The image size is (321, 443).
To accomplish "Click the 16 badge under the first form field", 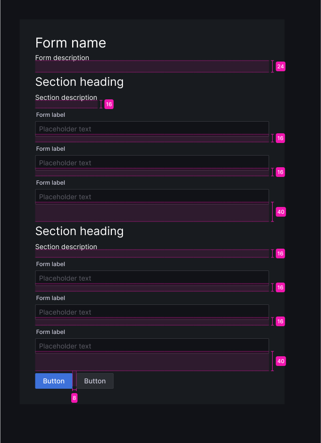I will pos(280,138).
